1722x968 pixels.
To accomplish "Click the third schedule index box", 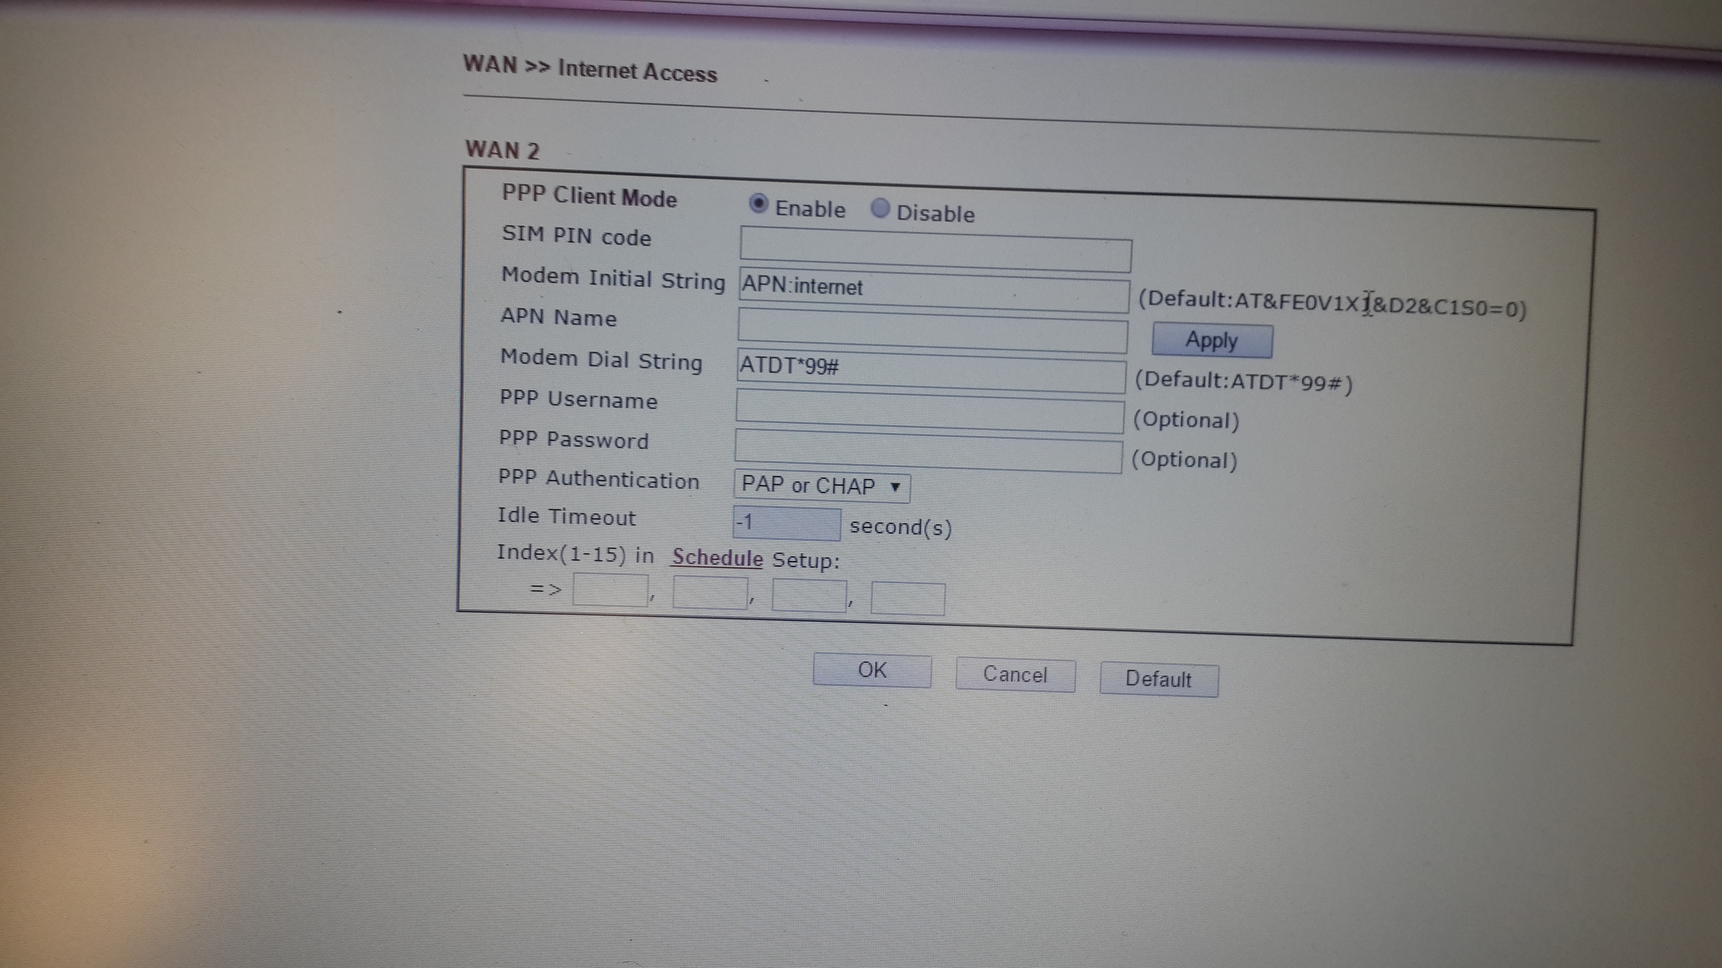I will pos(809,596).
